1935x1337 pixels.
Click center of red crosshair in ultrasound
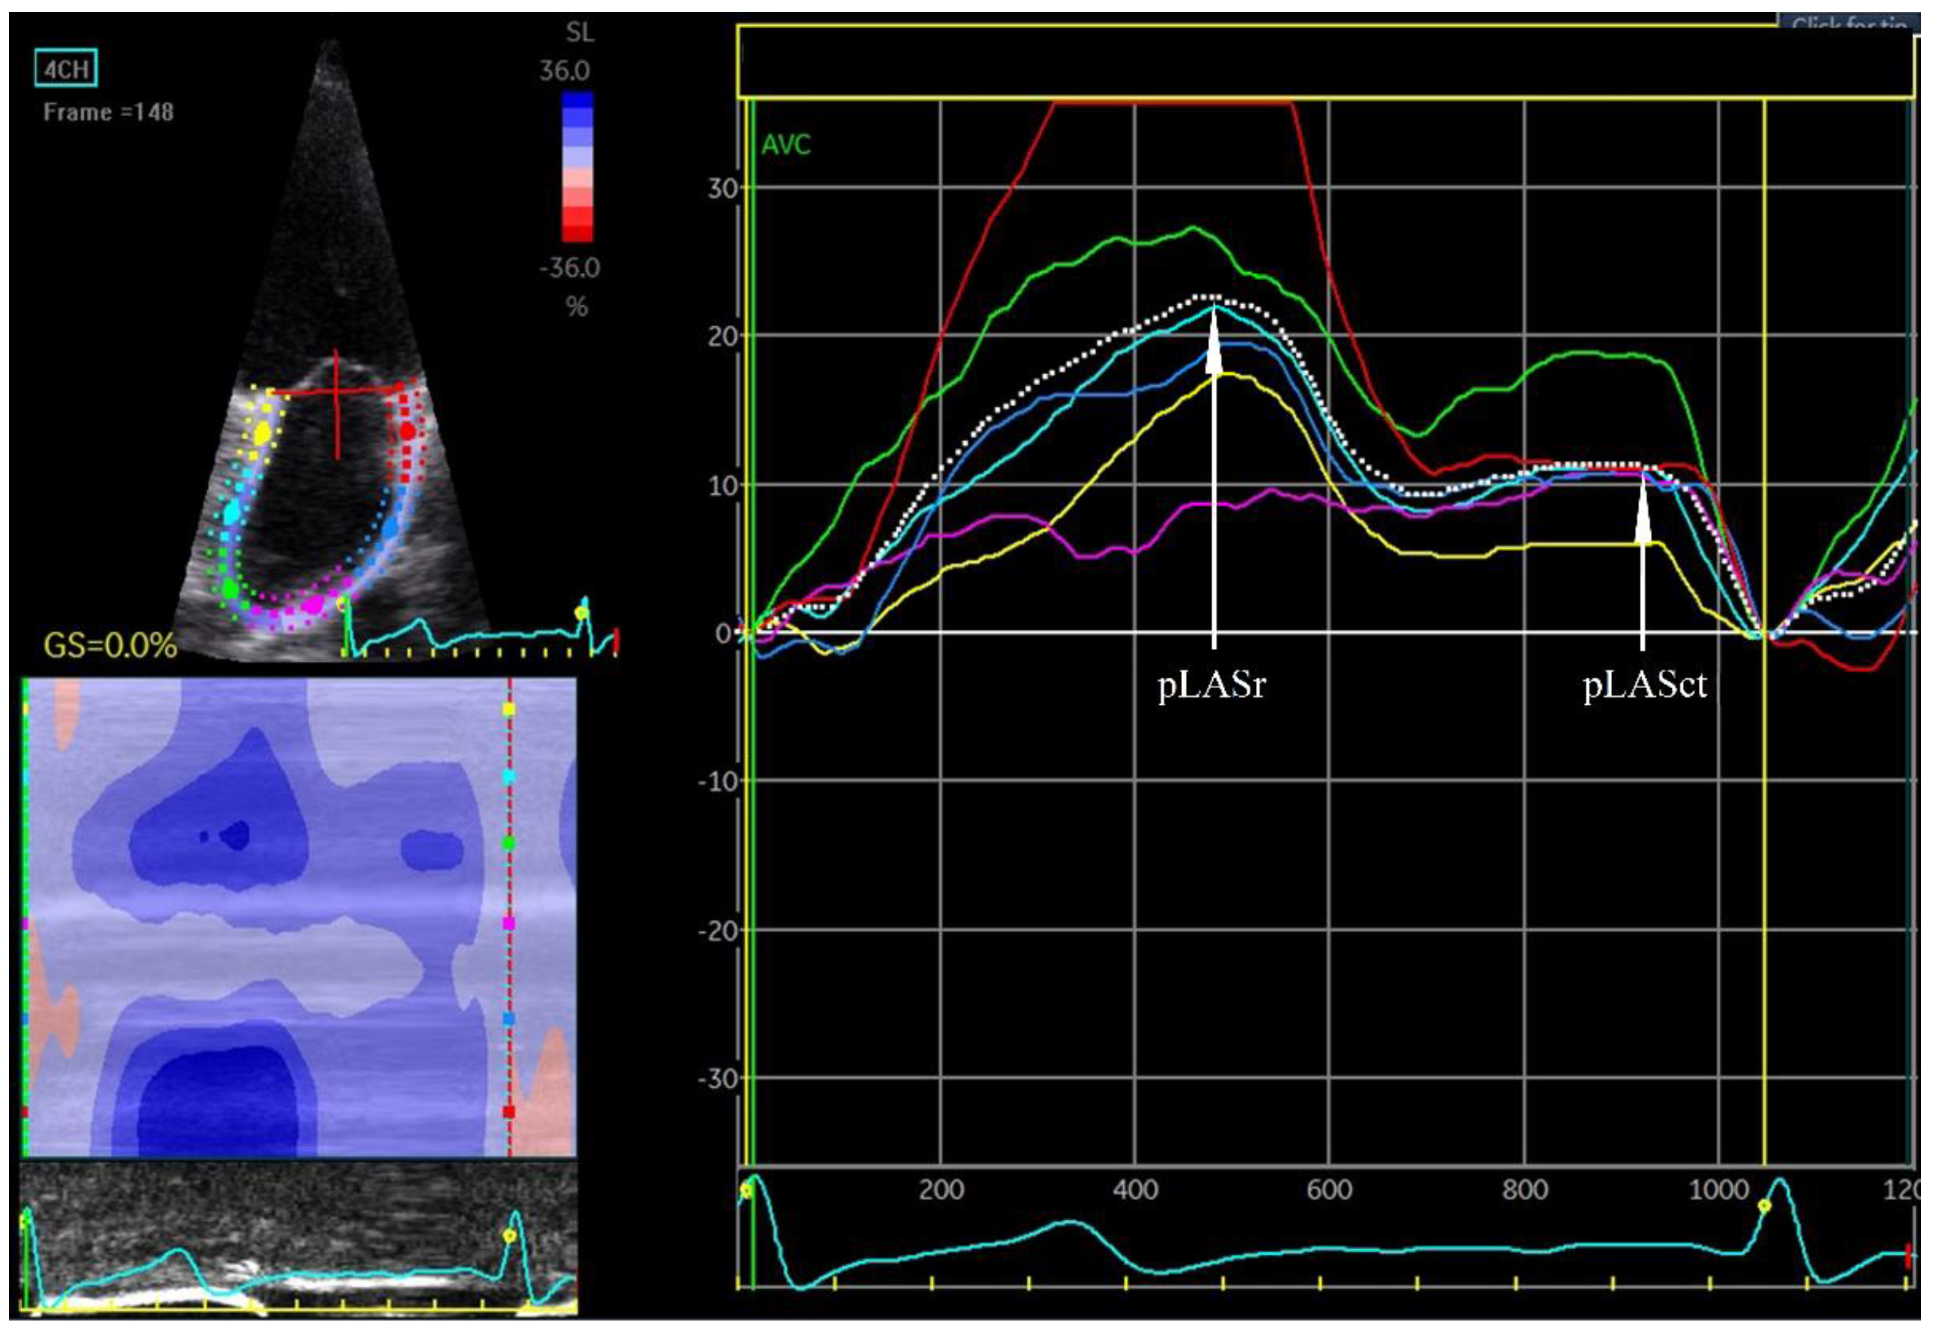coord(336,391)
